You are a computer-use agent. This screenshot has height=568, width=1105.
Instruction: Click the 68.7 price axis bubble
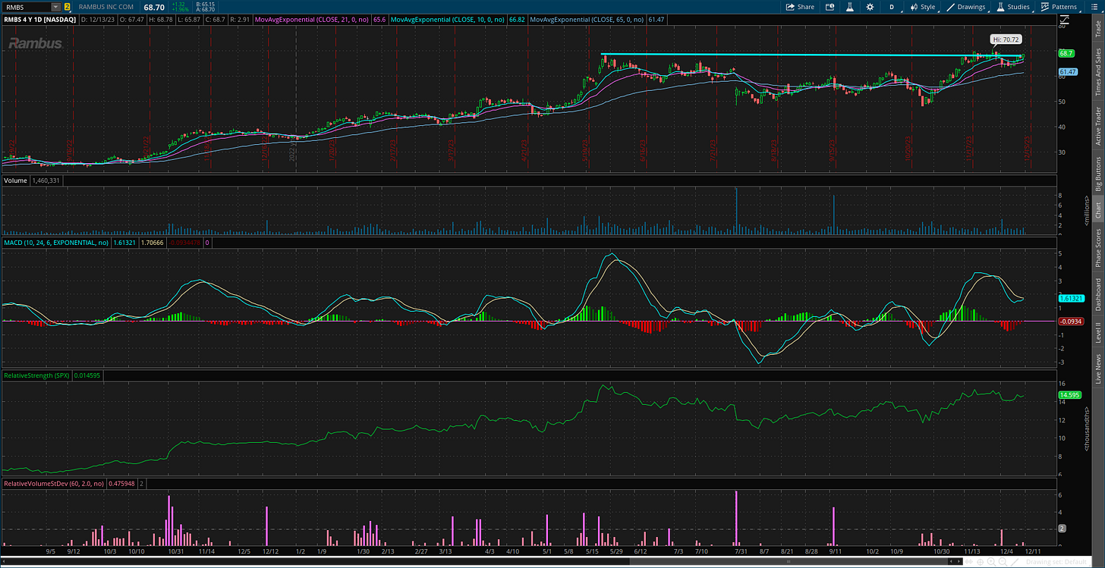click(x=1066, y=54)
